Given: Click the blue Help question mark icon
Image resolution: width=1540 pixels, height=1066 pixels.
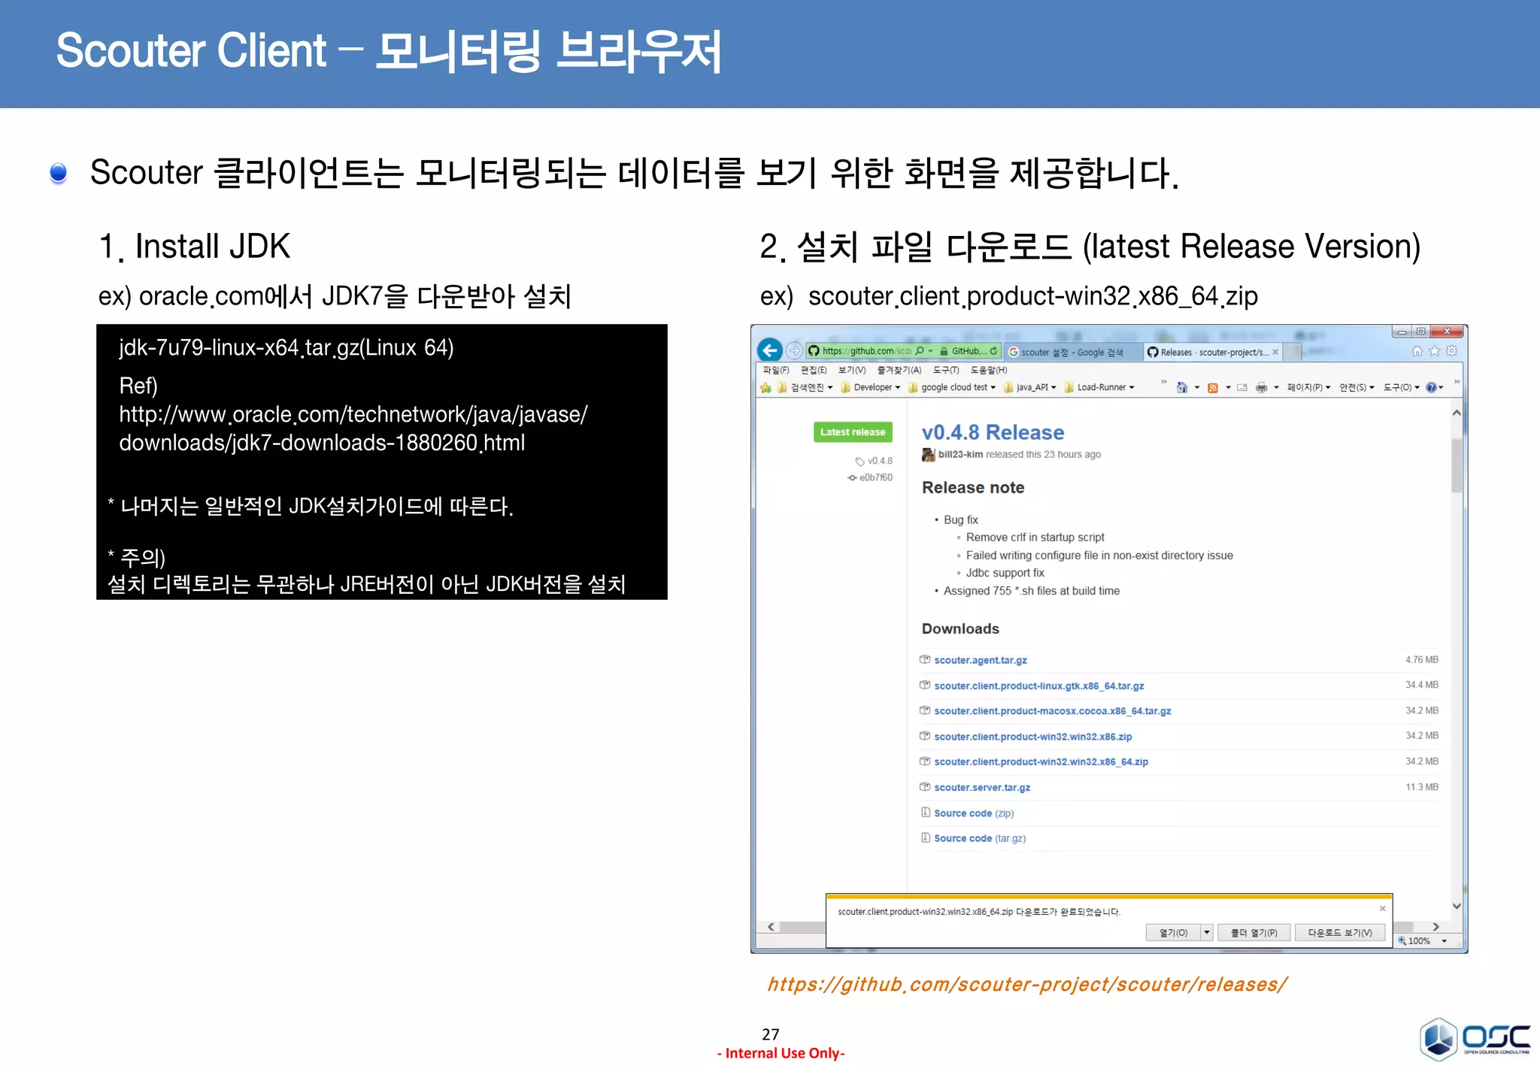Looking at the screenshot, I should coord(1431,388).
